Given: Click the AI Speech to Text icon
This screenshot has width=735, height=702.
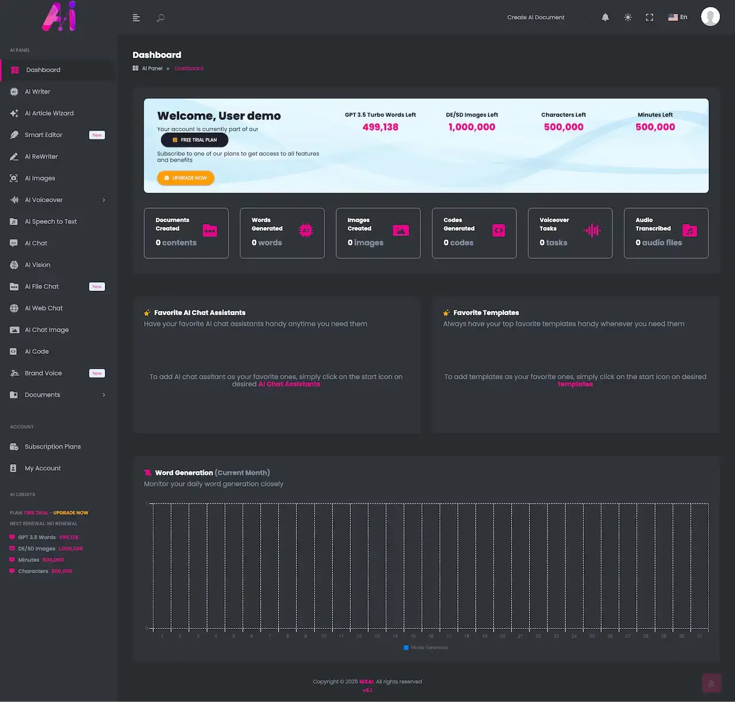Looking at the screenshot, I should (14, 222).
